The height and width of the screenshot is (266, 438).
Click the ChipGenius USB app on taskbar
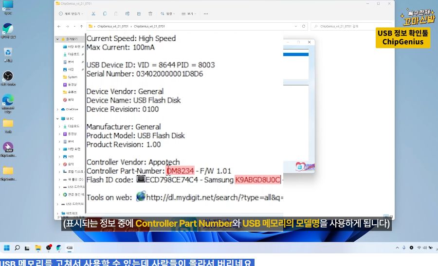[x=70, y=248]
